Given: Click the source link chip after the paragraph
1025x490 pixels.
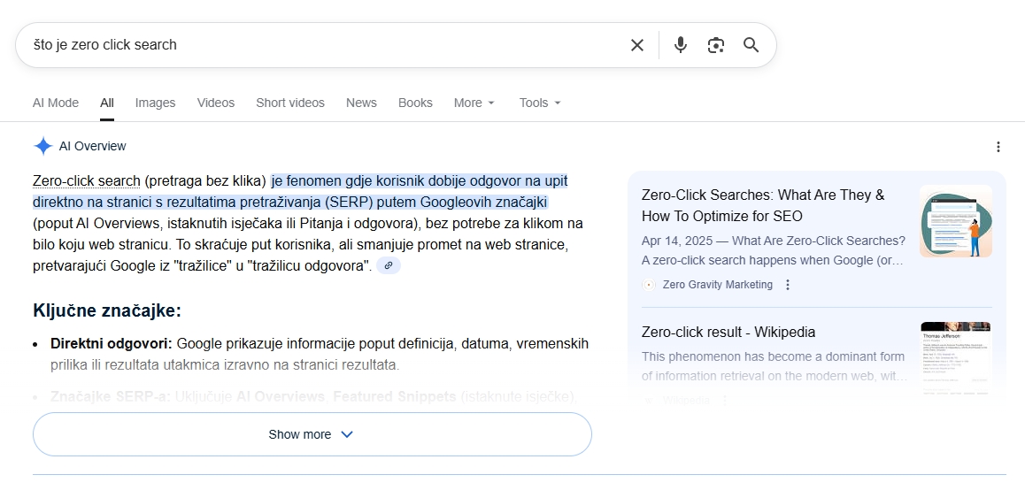Looking at the screenshot, I should 389,265.
